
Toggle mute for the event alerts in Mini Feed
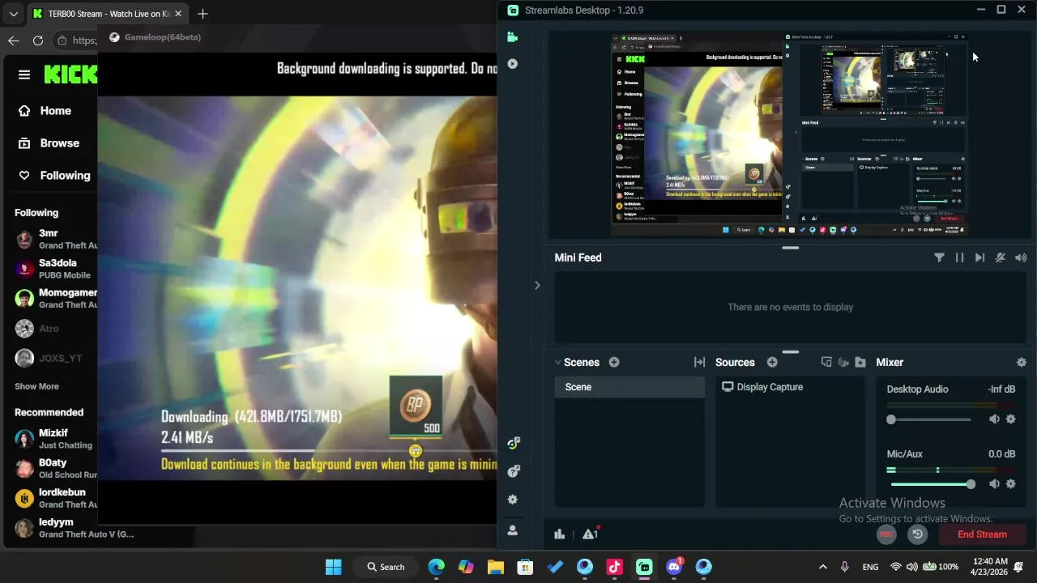(x=1001, y=257)
